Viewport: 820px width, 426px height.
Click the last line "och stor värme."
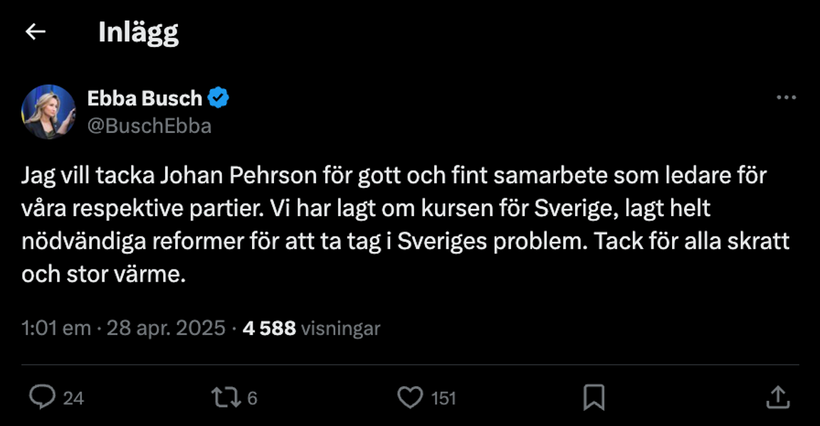104,274
